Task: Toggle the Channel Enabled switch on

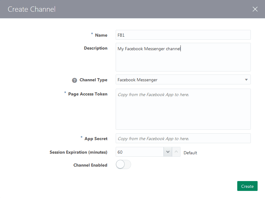Action: pyautogui.click(x=123, y=164)
